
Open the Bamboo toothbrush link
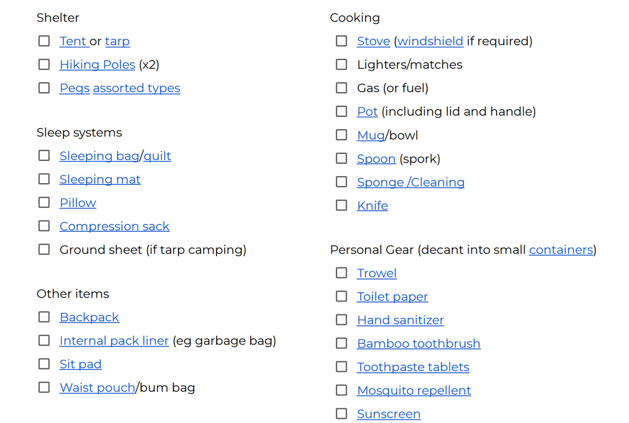pyautogui.click(x=418, y=343)
